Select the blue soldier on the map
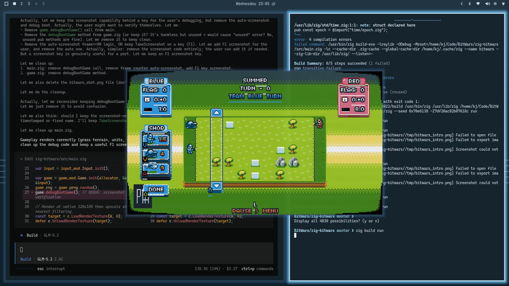 tap(190, 149)
